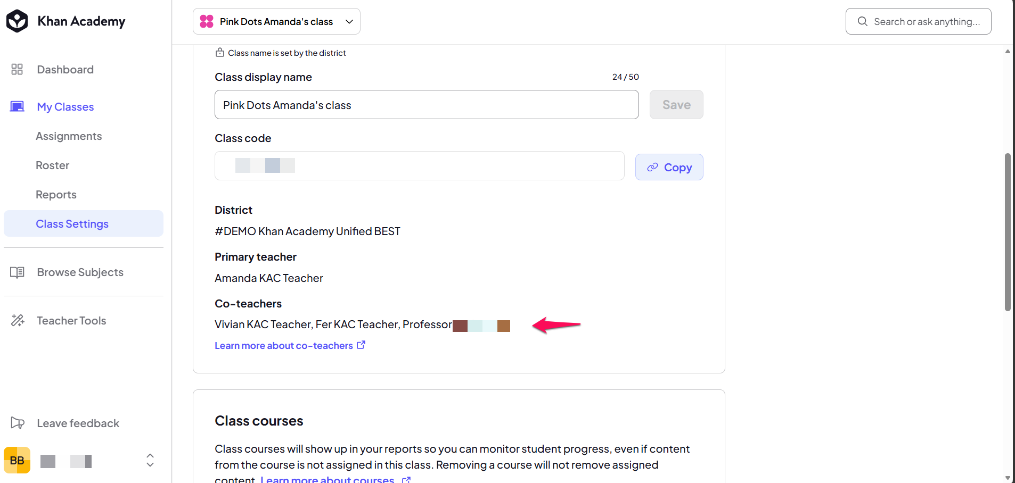Click the Class display name field

pyautogui.click(x=427, y=105)
